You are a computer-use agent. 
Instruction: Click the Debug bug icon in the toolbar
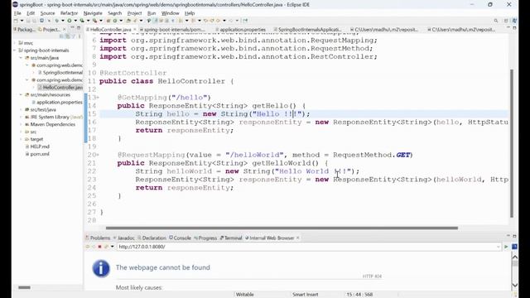click(x=57, y=21)
